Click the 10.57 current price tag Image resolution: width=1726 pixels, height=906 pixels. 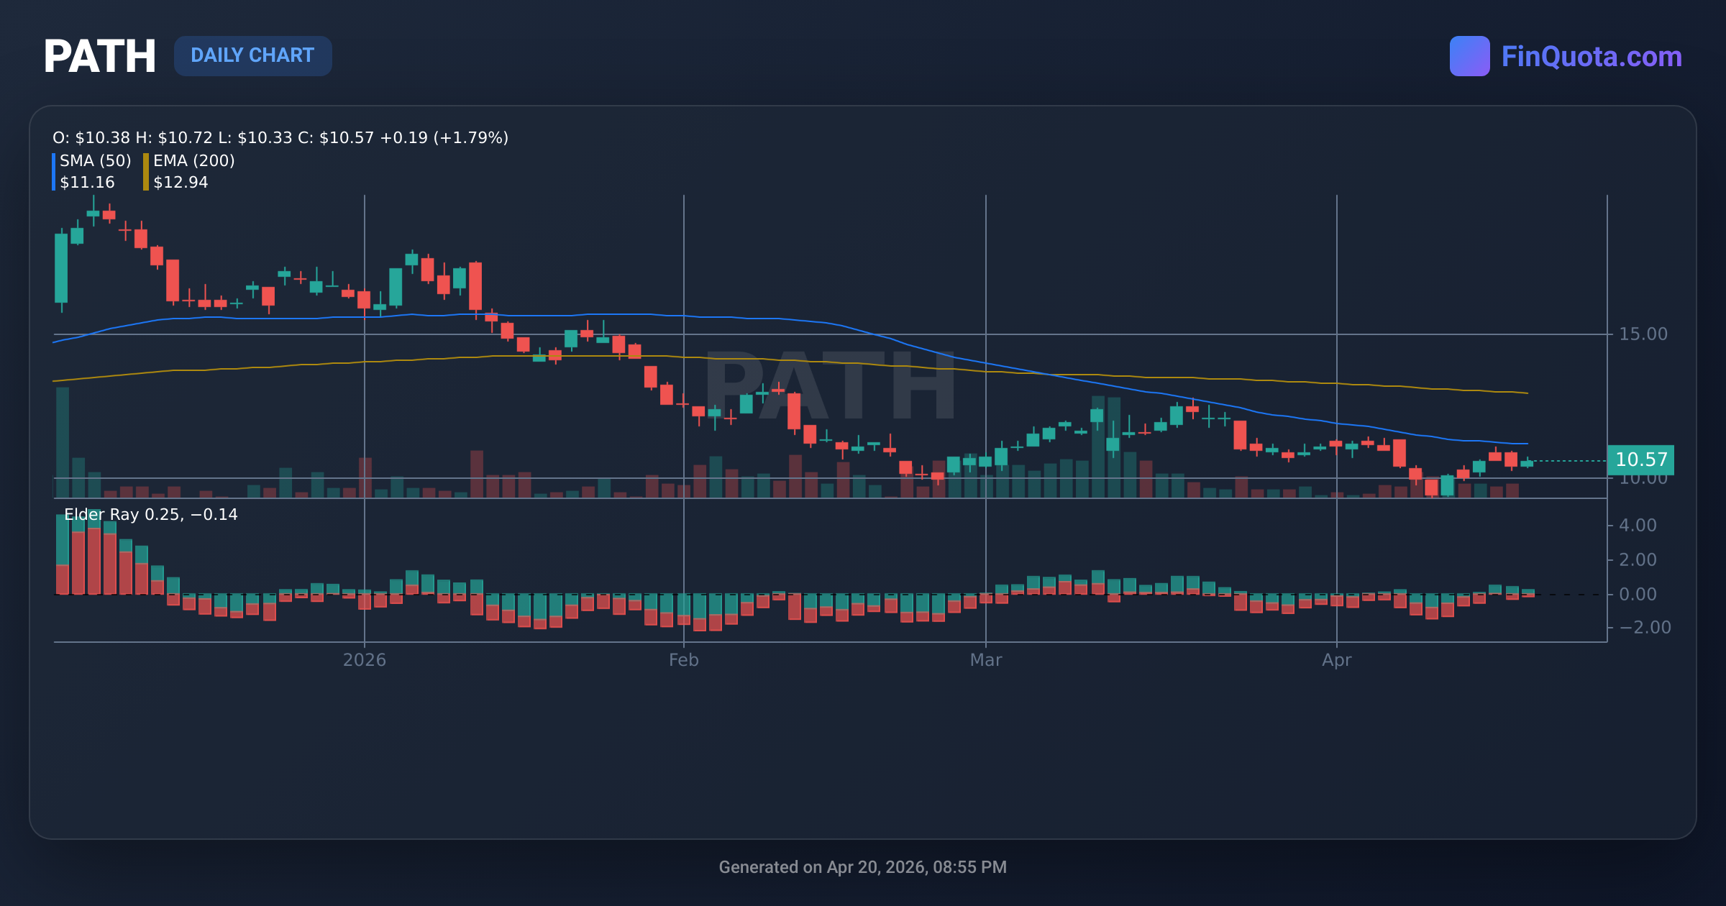click(1640, 459)
